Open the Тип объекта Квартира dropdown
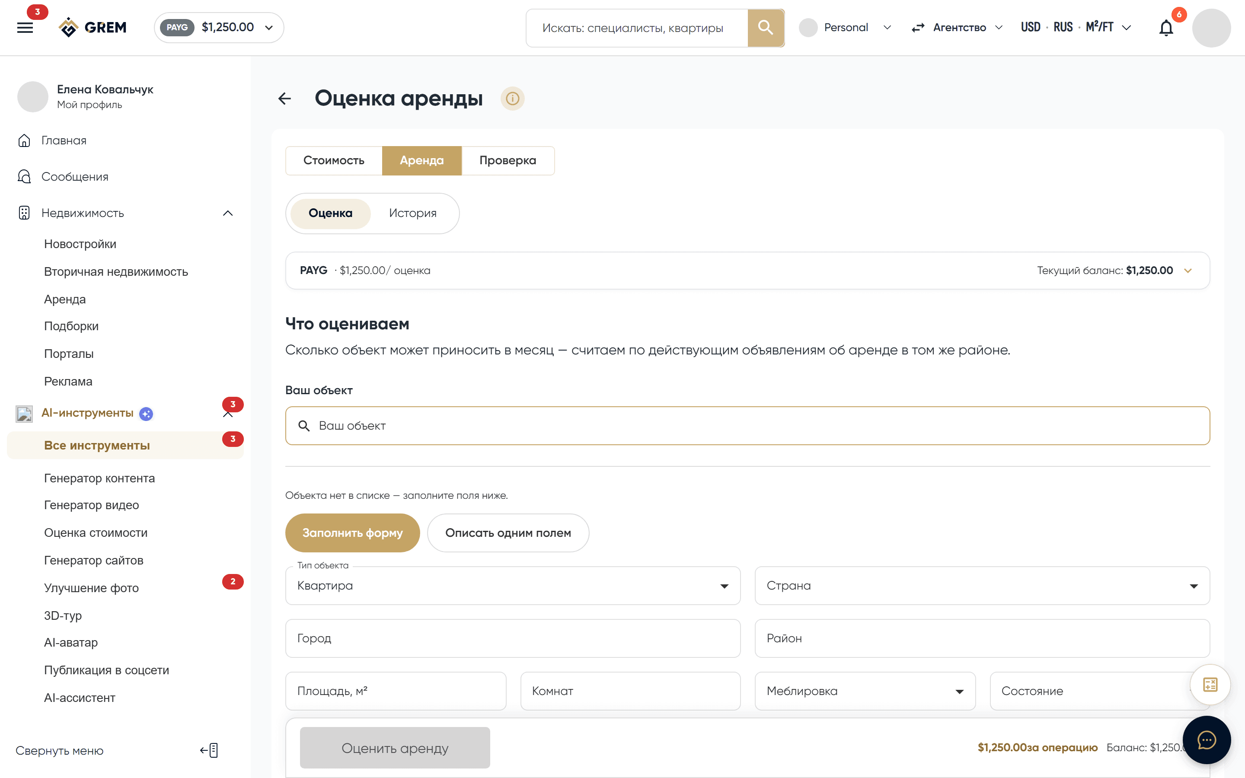Image resolution: width=1245 pixels, height=778 pixels. click(x=512, y=586)
